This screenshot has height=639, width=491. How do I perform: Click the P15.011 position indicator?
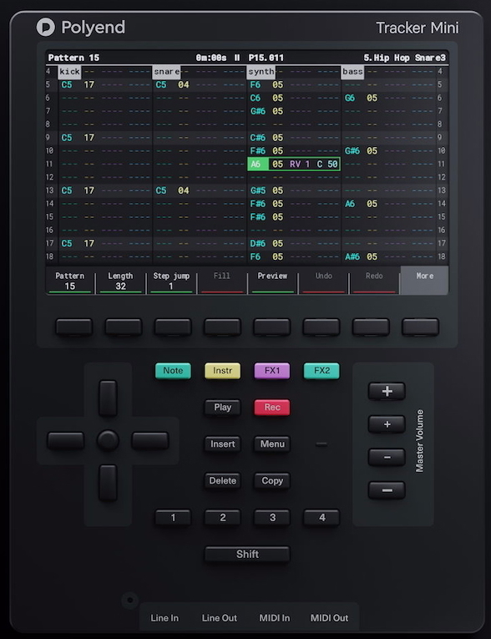pos(266,58)
